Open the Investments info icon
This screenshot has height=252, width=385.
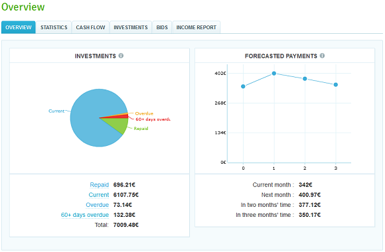click(x=121, y=56)
